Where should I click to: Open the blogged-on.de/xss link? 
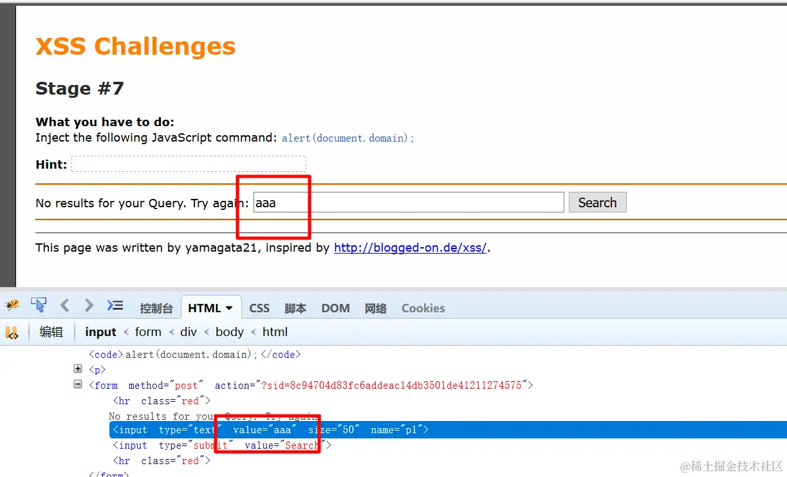(410, 248)
